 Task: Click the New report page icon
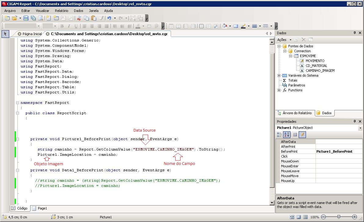pyautogui.click(x=49, y=18)
